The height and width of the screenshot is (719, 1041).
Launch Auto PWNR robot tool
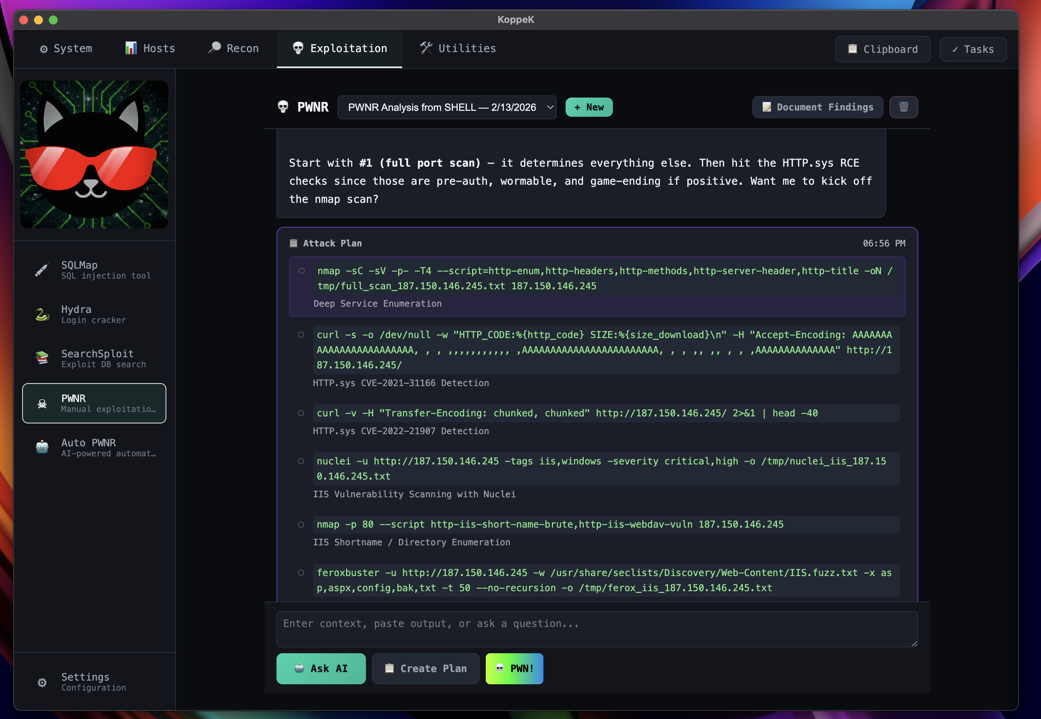(x=94, y=447)
